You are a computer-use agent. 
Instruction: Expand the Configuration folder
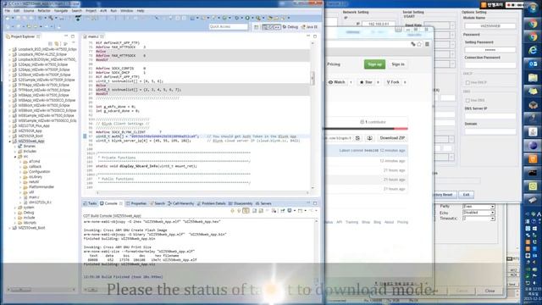coord(20,172)
